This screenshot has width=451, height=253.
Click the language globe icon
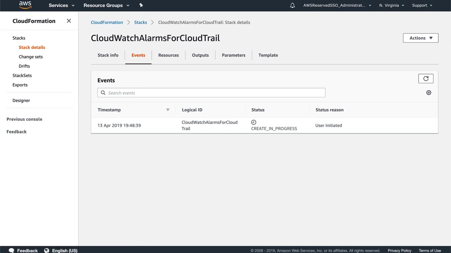[x=47, y=251]
